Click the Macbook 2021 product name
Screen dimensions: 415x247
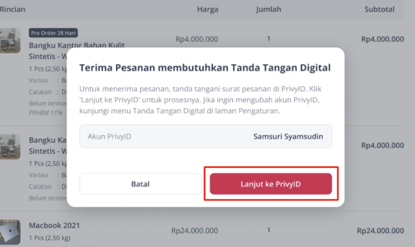click(54, 225)
